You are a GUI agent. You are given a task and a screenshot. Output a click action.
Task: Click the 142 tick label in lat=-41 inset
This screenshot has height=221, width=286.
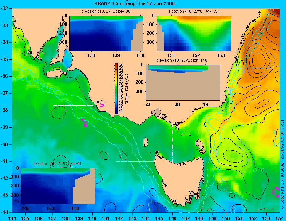[x=26, y=208]
